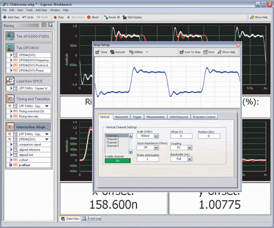Click the Timing and Transition step icon

pyautogui.click(x=11, y=99)
